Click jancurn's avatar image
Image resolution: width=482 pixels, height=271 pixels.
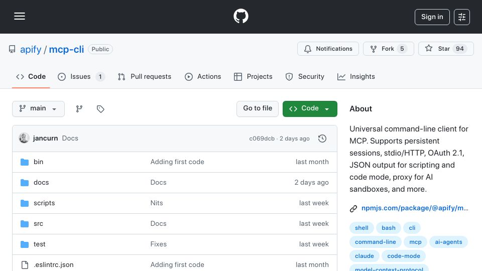point(24,139)
